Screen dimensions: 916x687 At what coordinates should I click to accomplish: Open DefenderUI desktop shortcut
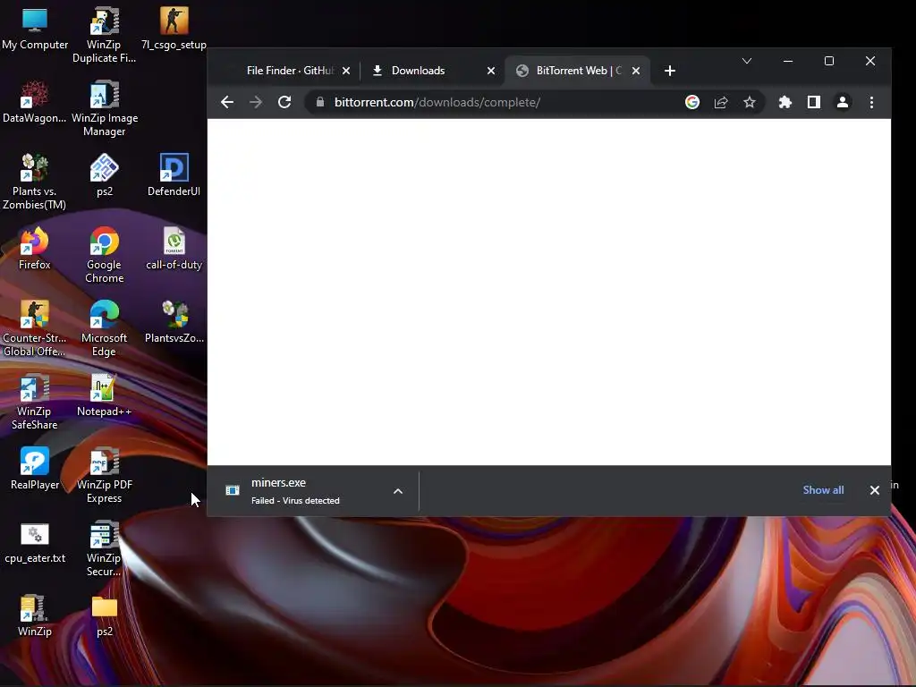[174, 175]
